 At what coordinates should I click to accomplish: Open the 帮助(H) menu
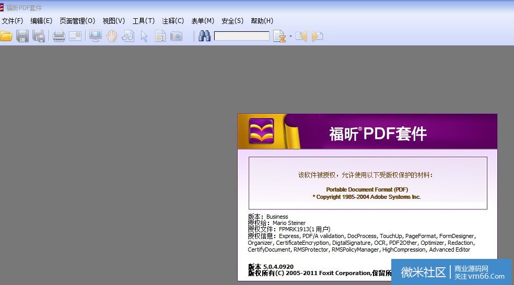pos(262,21)
